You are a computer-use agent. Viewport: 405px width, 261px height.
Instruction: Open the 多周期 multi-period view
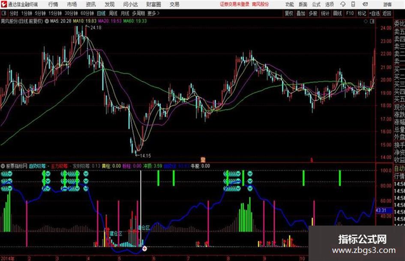tap(138, 13)
